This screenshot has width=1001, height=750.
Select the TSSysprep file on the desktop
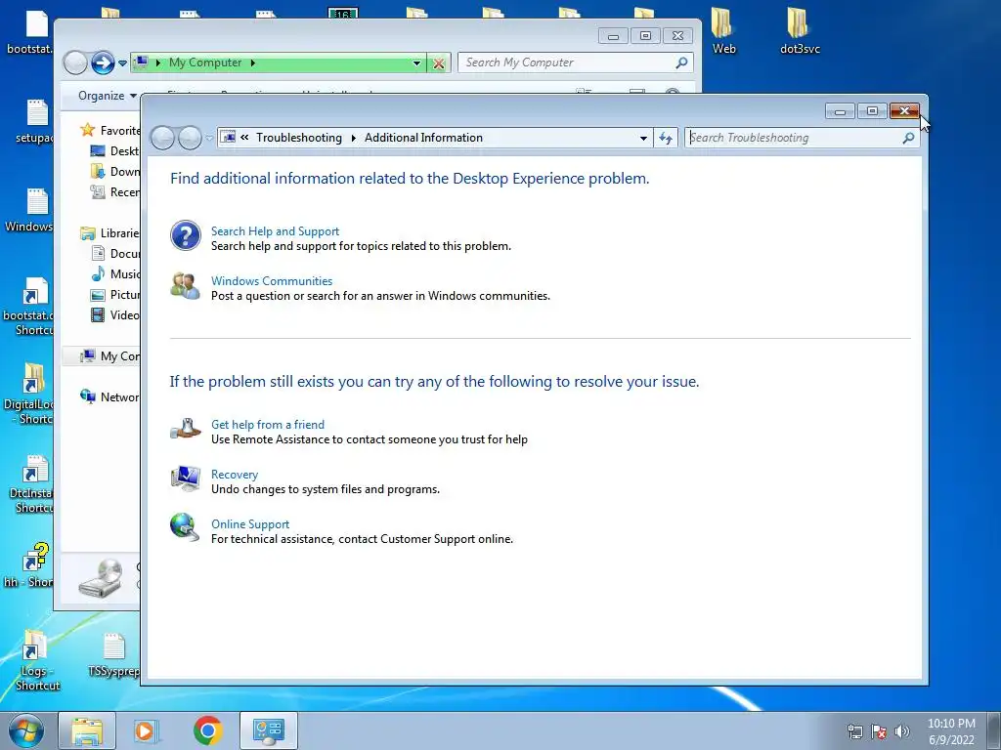coord(113,654)
